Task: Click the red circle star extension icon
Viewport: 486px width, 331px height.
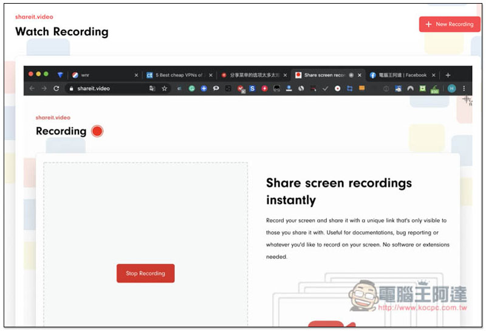Action: (x=264, y=88)
